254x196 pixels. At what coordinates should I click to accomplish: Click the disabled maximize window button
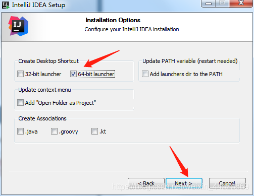click(222, 4)
